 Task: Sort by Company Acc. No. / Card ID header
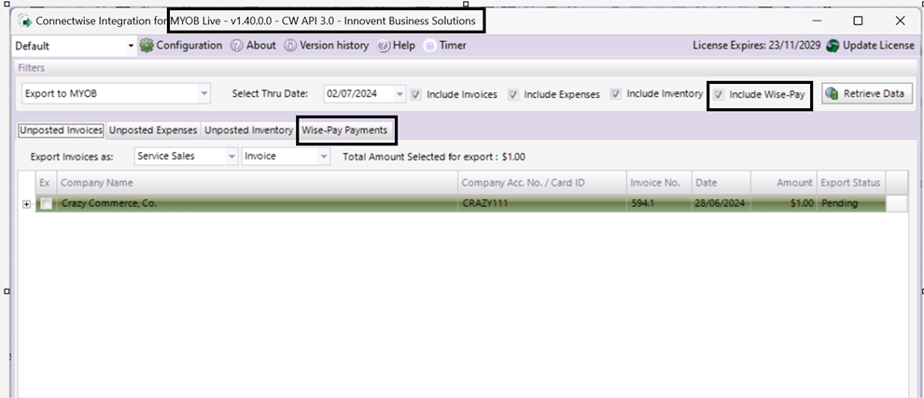click(x=542, y=183)
